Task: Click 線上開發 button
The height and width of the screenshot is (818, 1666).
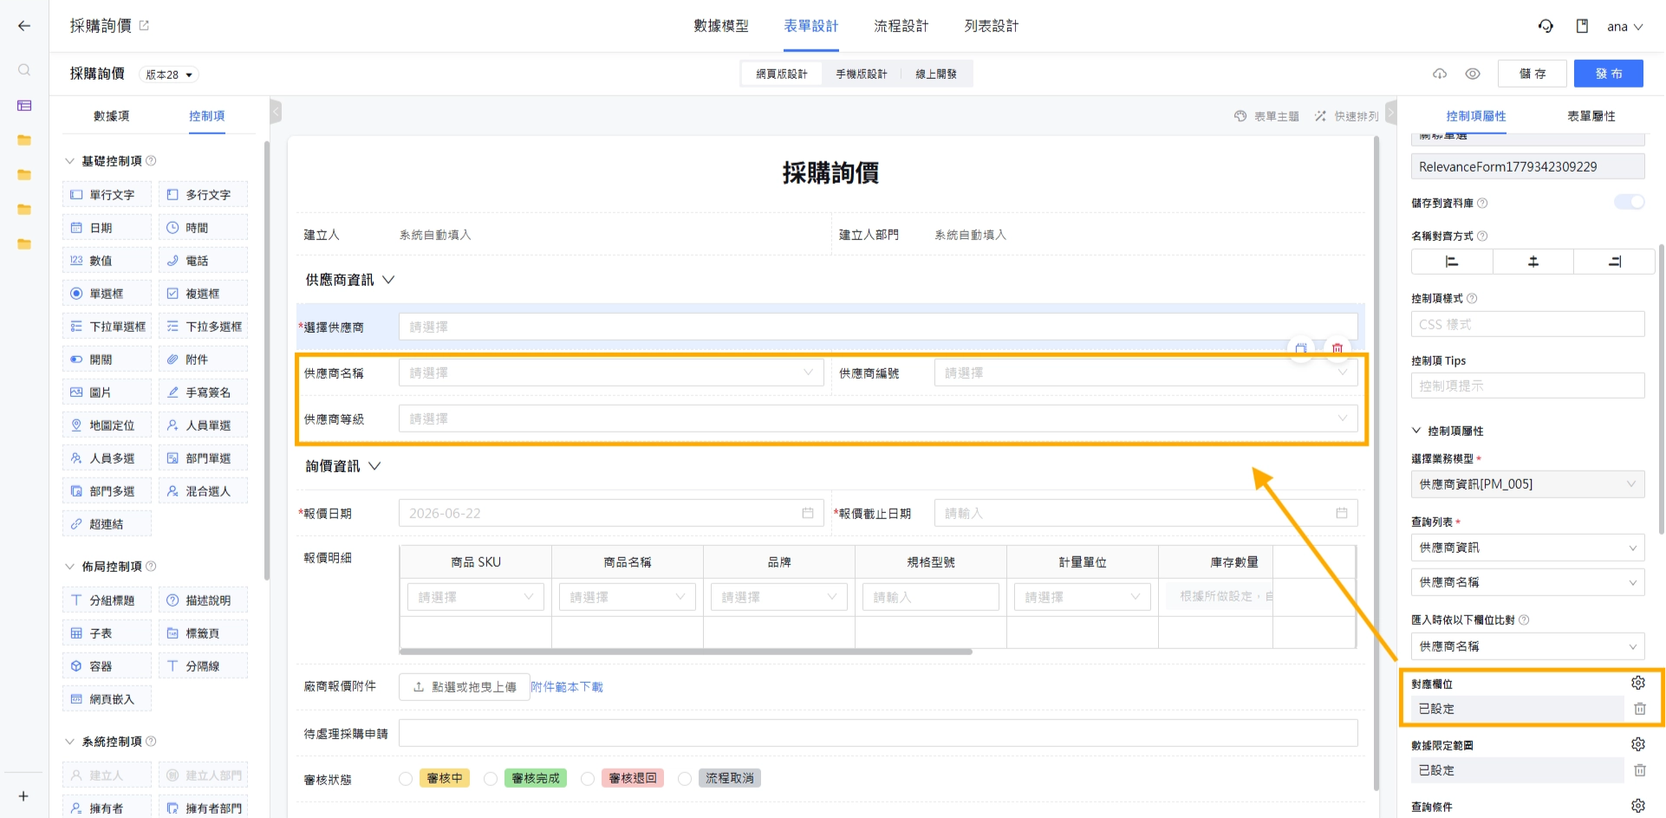Action: coord(936,74)
